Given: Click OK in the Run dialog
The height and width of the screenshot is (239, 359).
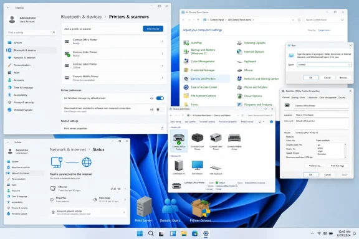Looking at the screenshot, I should (x=310, y=78).
